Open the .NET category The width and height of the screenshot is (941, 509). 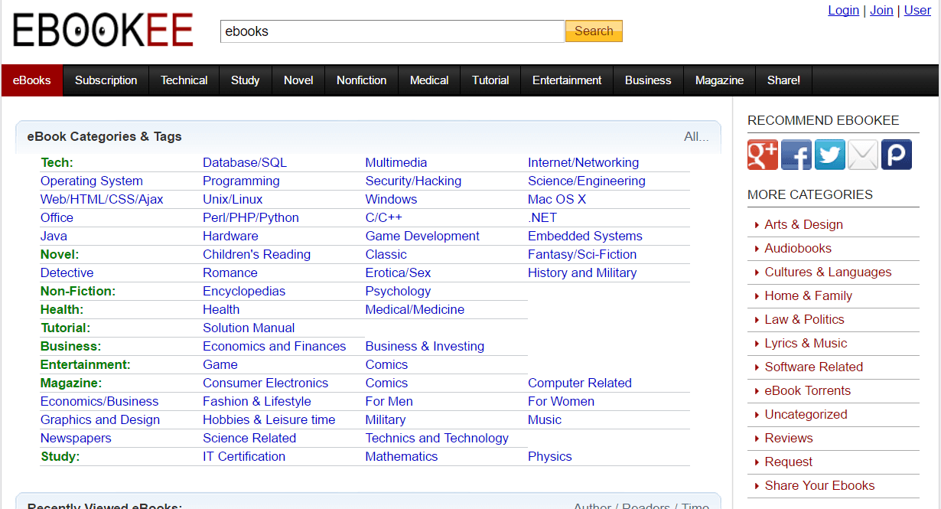click(x=542, y=217)
